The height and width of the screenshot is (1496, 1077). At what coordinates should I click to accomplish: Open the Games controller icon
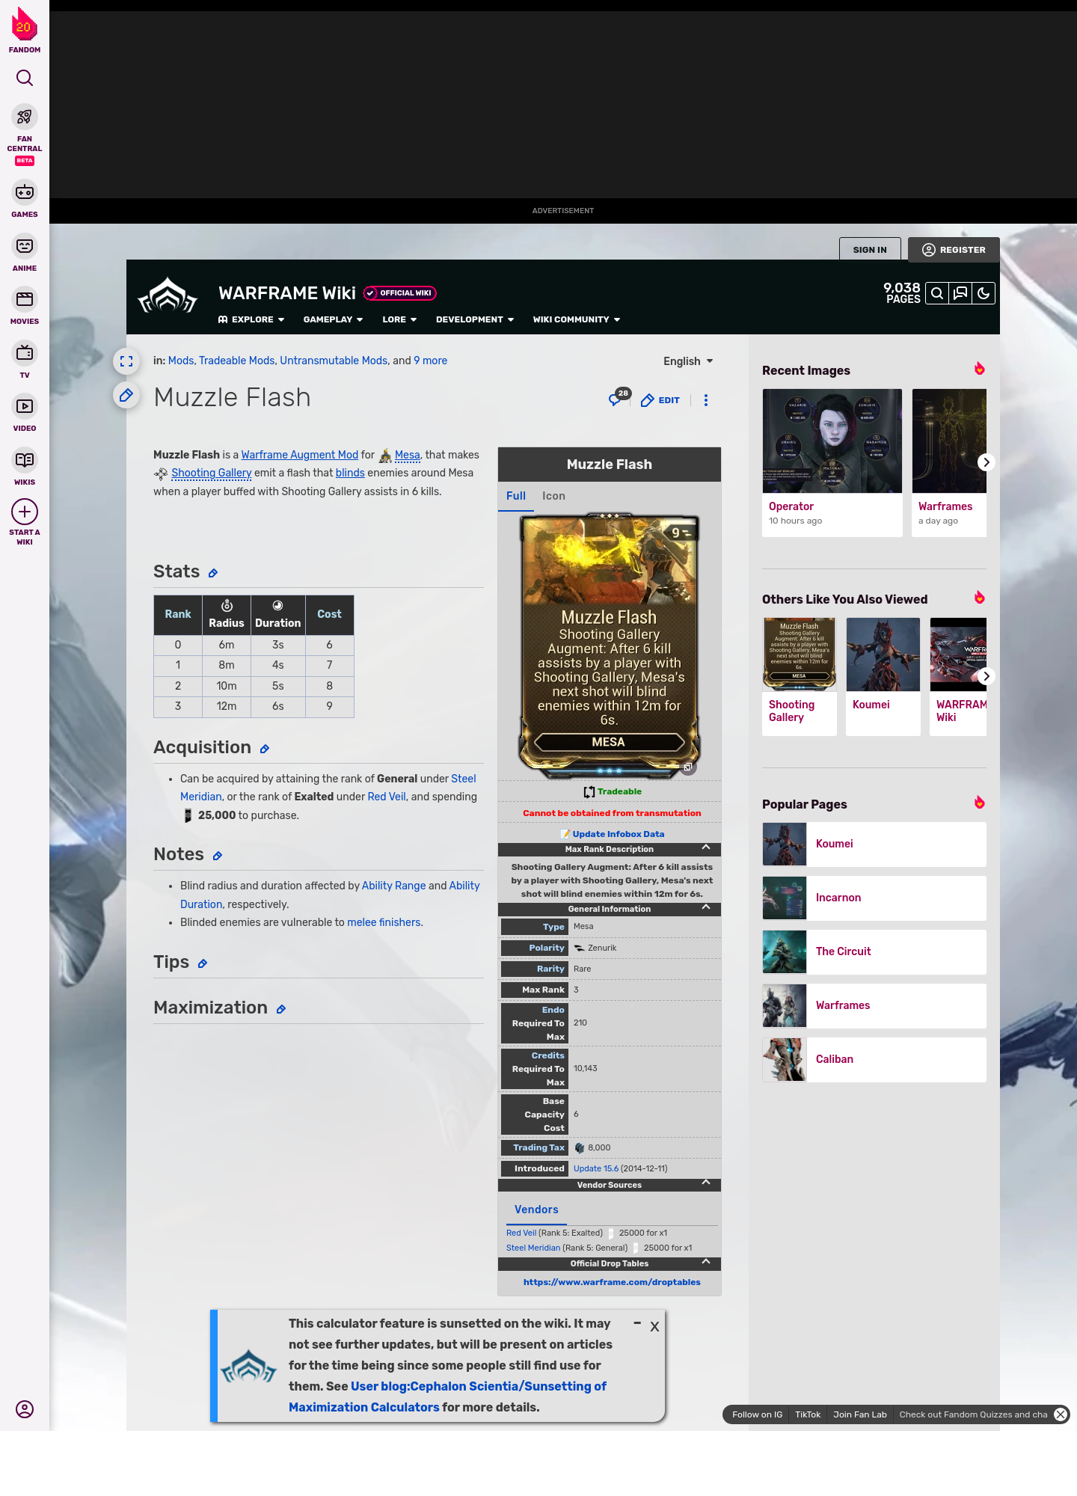tap(25, 192)
